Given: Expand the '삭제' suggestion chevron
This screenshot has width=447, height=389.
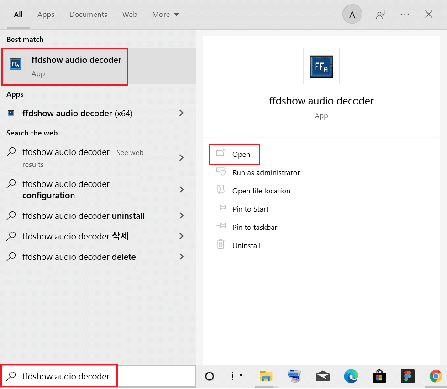Looking at the screenshot, I should pyautogui.click(x=181, y=236).
